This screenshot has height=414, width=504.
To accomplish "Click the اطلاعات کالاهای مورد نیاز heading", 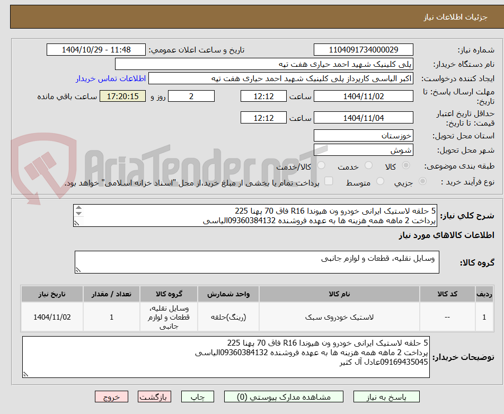I will click(446, 235).
